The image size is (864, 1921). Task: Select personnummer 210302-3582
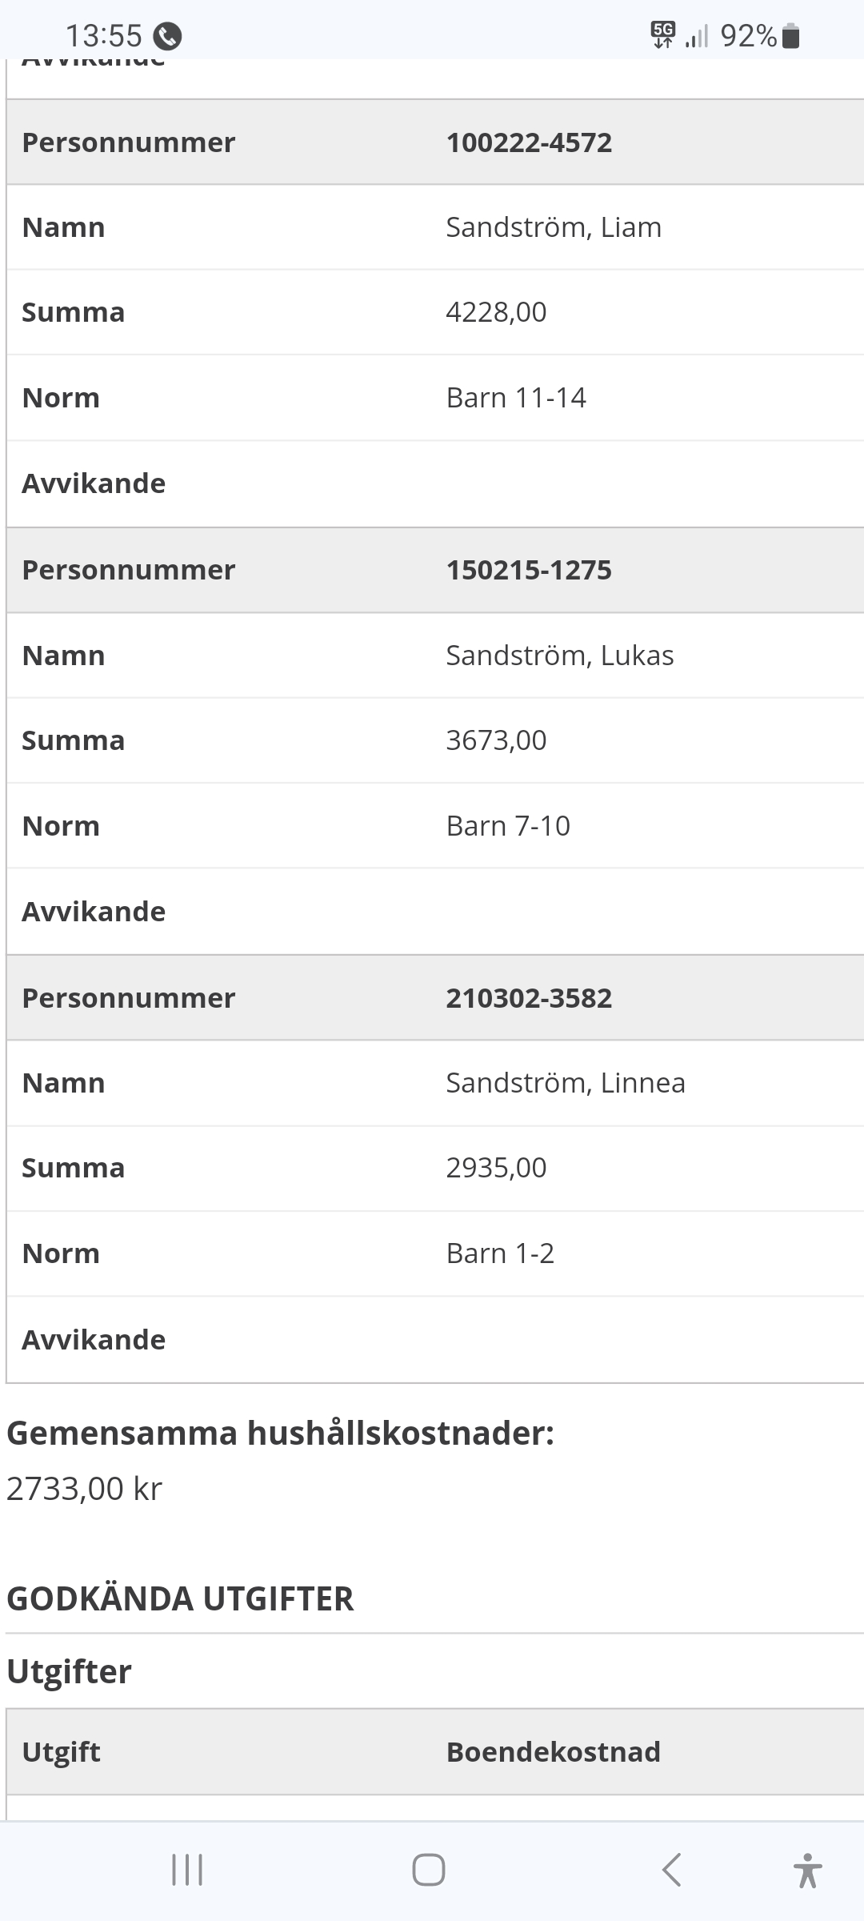click(x=529, y=998)
